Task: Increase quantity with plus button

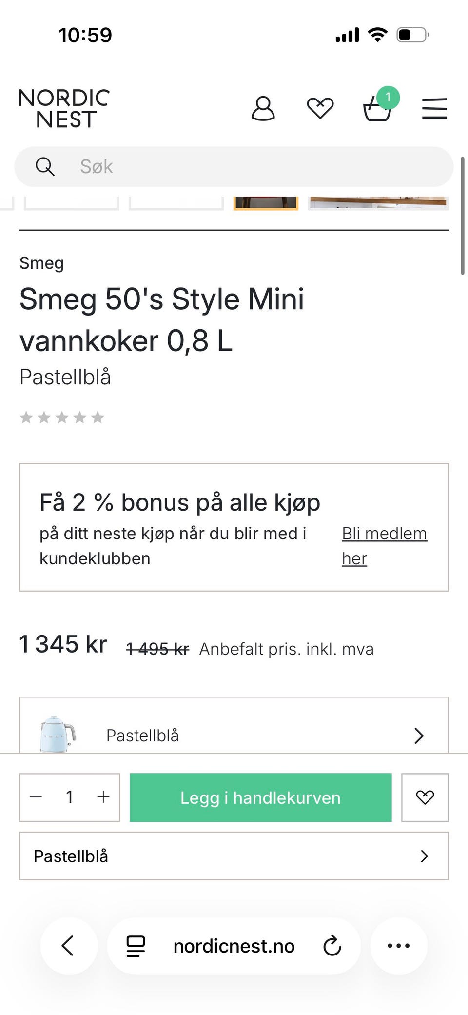Action: (103, 797)
